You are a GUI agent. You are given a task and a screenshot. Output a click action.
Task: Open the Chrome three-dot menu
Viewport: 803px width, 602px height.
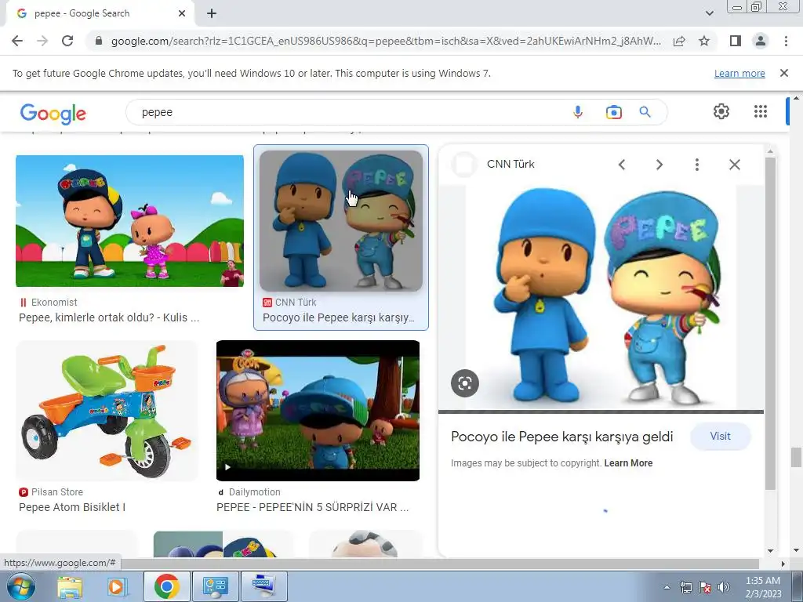[x=786, y=41]
